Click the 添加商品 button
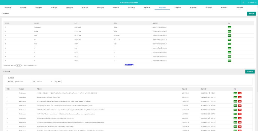The width and height of the screenshot is (258, 131). coord(250,72)
